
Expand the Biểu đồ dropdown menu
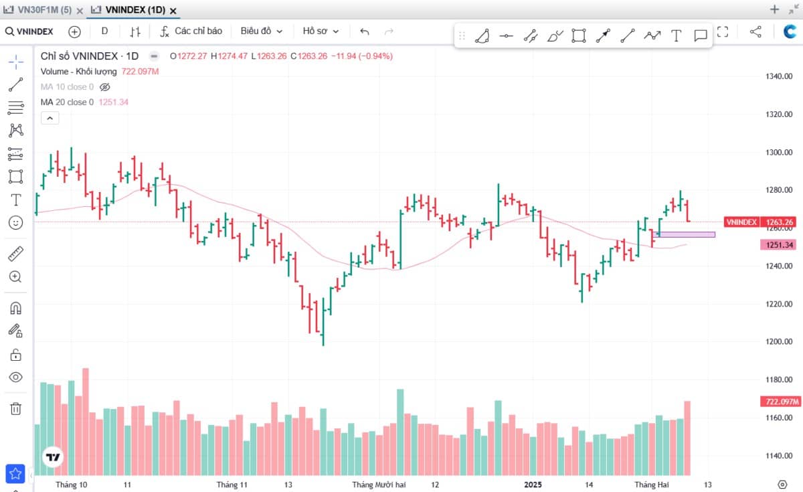tap(262, 31)
